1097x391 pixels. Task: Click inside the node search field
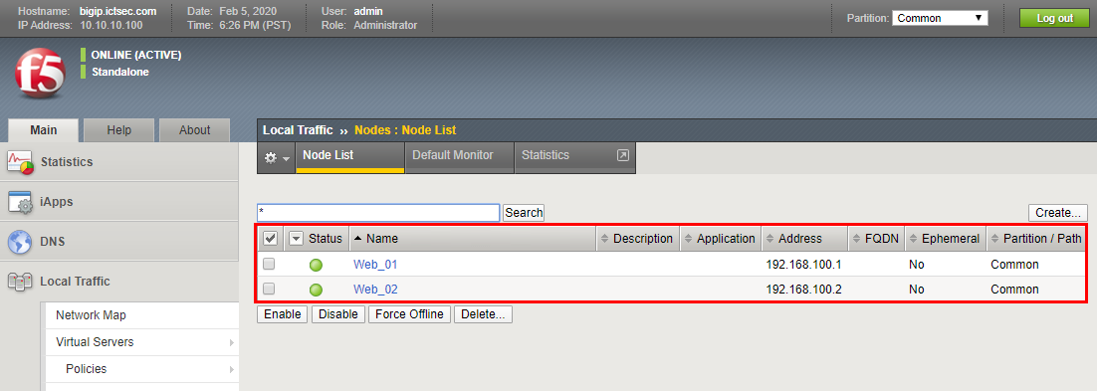pos(378,213)
